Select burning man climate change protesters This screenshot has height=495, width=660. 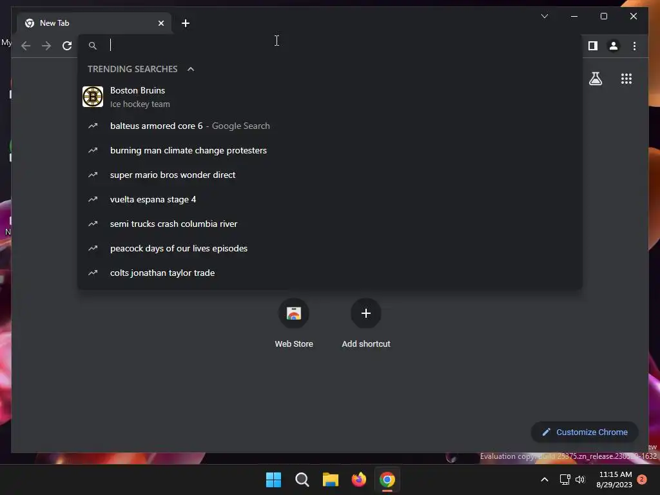329,150
